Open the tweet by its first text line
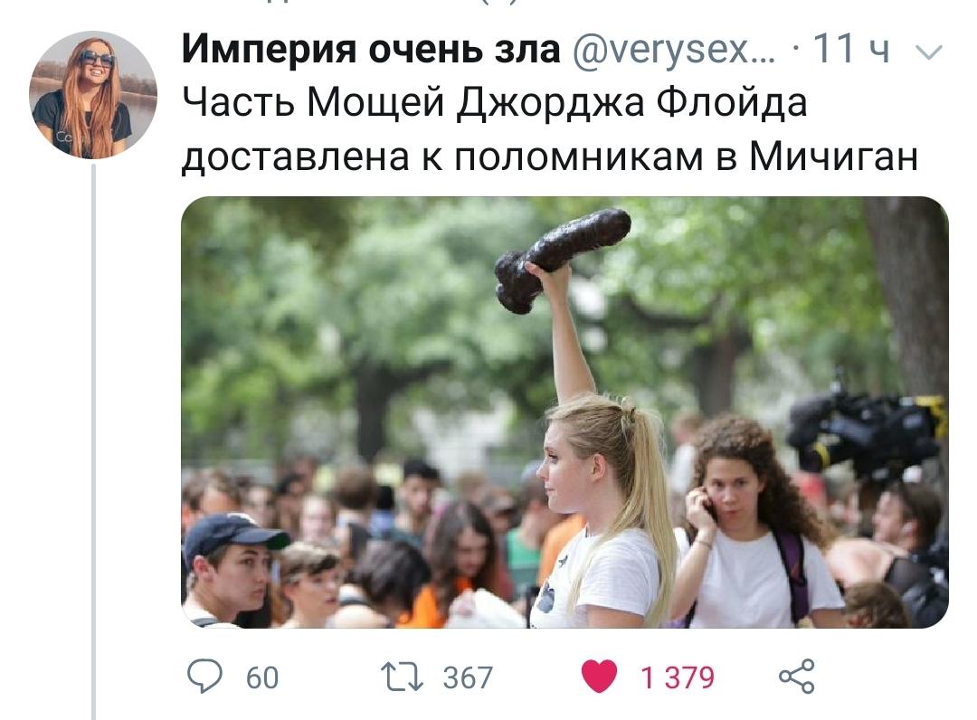977x720 pixels. (x=494, y=102)
